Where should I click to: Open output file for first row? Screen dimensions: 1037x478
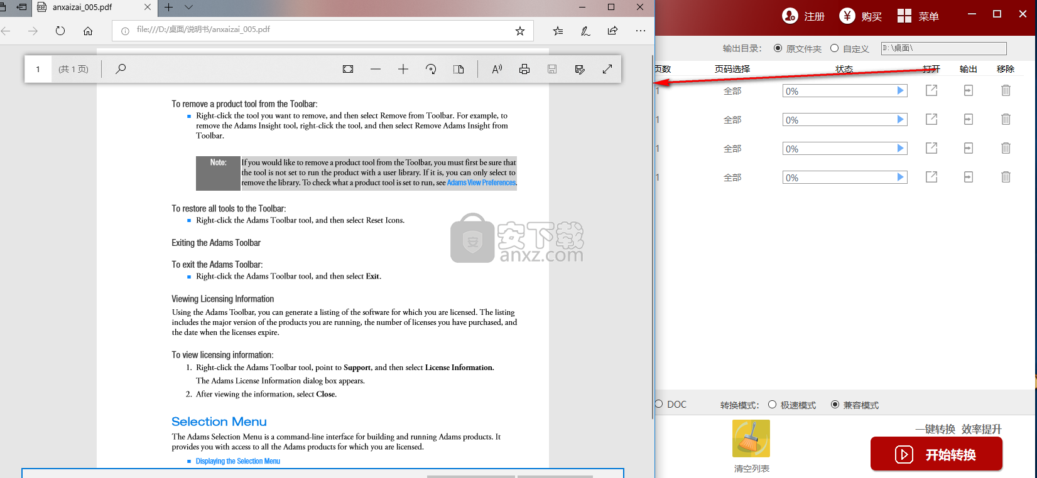(x=931, y=91)
